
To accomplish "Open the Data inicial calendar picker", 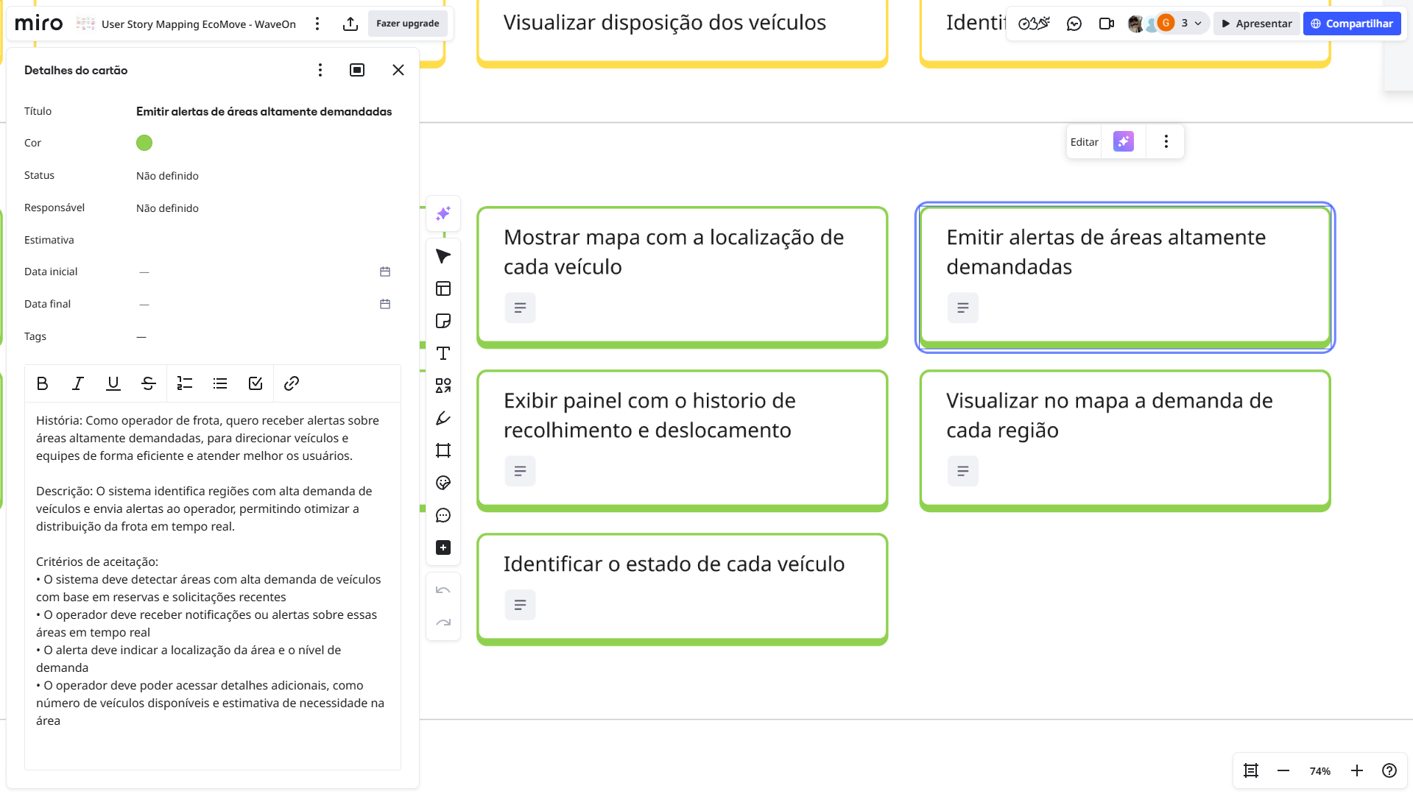I will [384, 272].
